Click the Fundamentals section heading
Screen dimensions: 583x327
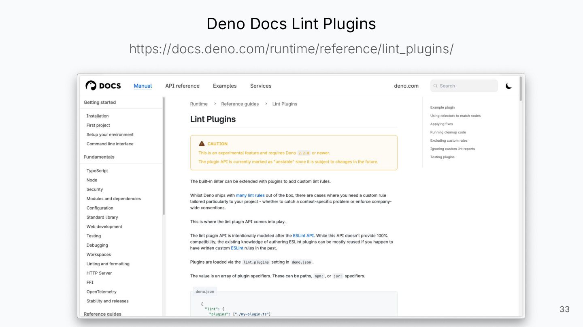point(99,157)
